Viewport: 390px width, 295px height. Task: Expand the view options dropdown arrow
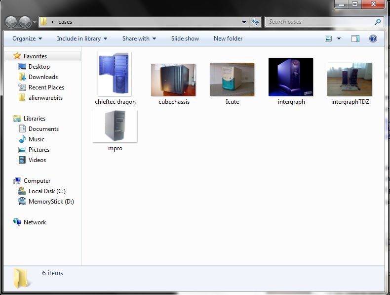[339, 39]
